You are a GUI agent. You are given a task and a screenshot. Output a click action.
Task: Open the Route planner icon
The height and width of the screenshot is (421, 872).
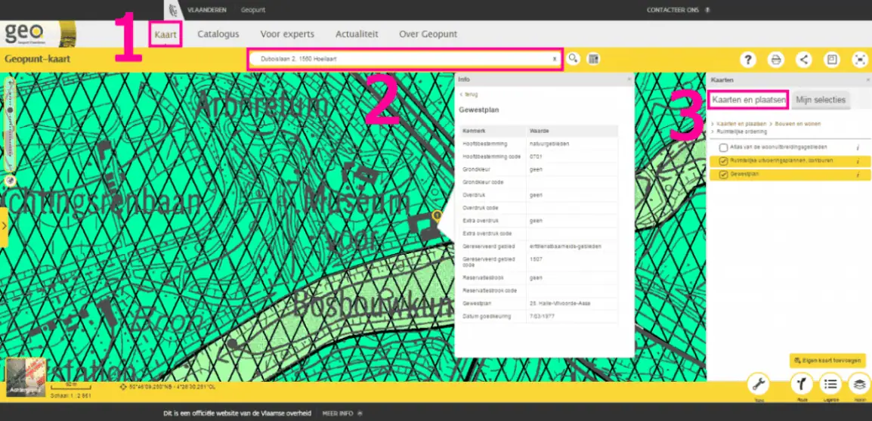802,383
